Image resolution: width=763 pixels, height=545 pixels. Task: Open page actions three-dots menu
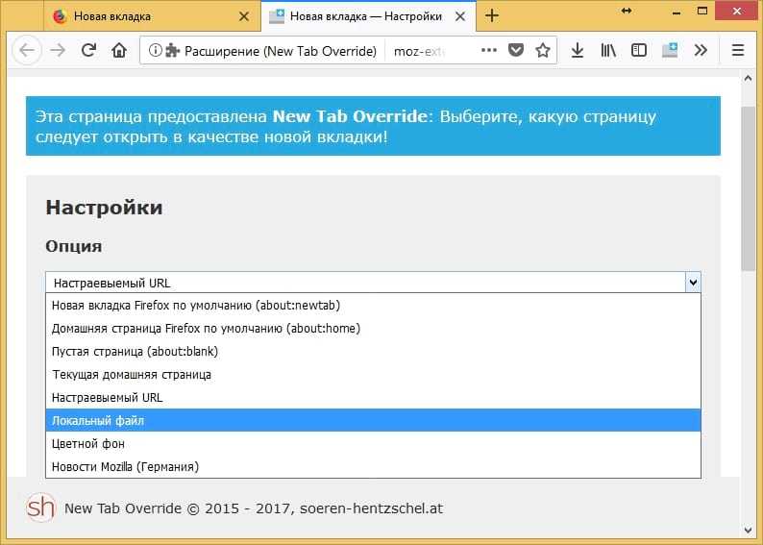pyautogui.click(x=489, y=50)
